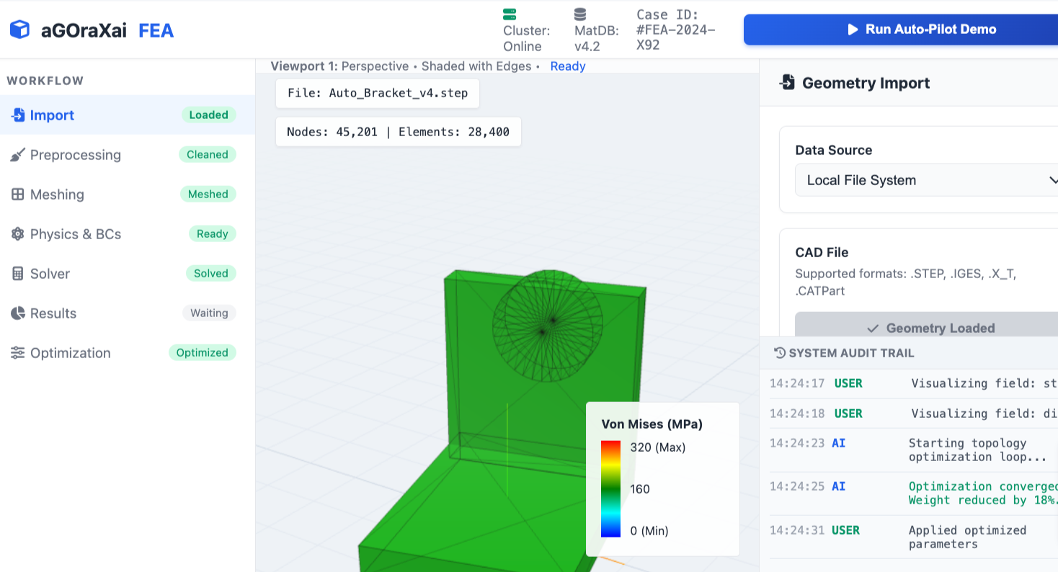Click the Solver calculator icon
The image size is (1058, 572).
point(17,274)
